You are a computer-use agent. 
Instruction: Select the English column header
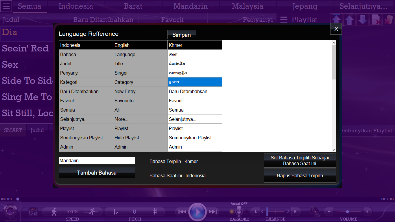140,45
